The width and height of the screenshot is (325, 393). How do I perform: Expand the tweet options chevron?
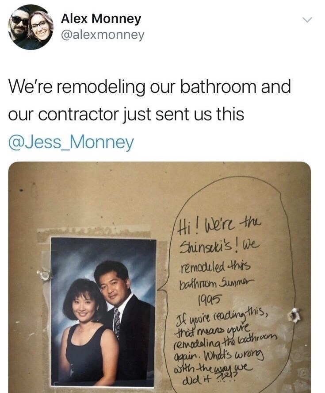click(307, 19)
